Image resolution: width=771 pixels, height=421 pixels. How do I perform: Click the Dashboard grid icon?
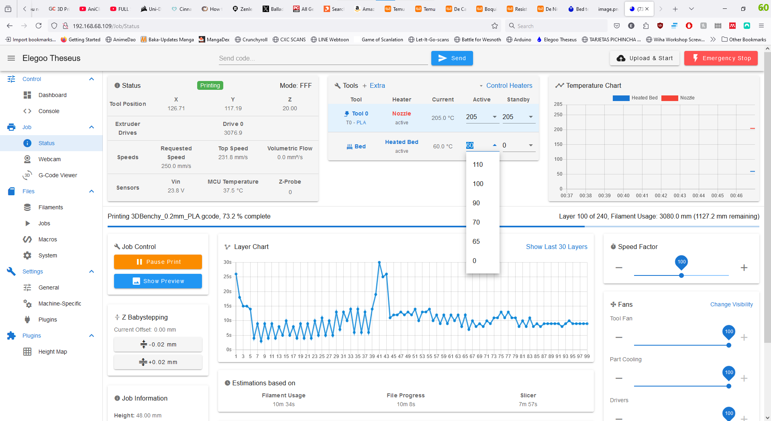(27, 95)
